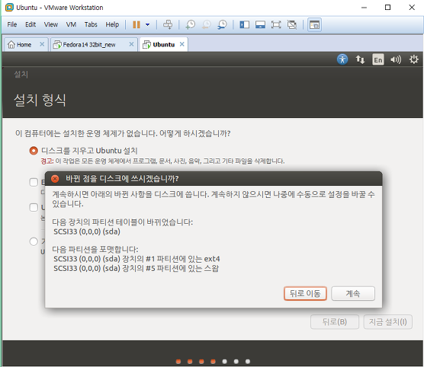This screenshot has height=367, width=424.
Task: Click the 뒤로 이동 go back button
Action: pyautogui.click(x=305, y=294)
